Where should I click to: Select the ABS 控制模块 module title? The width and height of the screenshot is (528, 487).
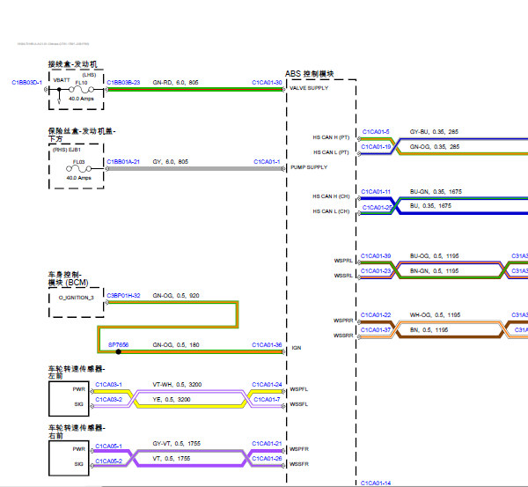tap(310, 74)
